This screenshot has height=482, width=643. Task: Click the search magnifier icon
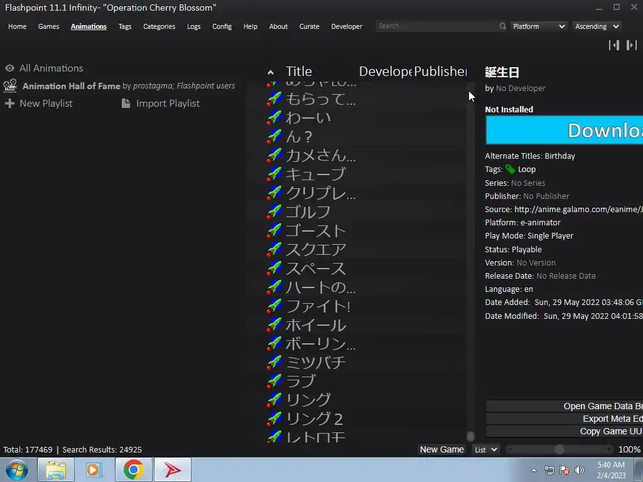click(x=503, y=26)
